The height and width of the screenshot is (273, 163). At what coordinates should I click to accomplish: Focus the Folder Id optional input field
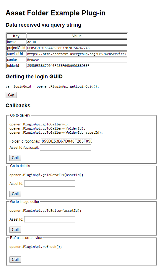66,141
